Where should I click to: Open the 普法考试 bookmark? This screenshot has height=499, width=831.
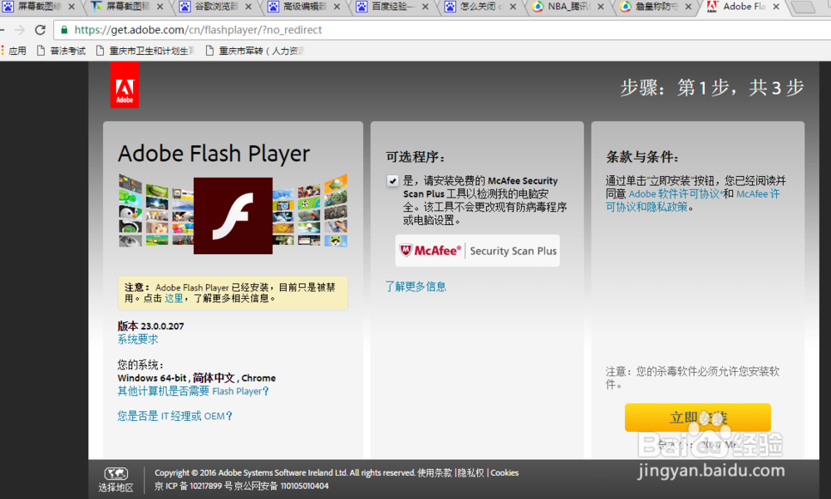coord(61,51)
